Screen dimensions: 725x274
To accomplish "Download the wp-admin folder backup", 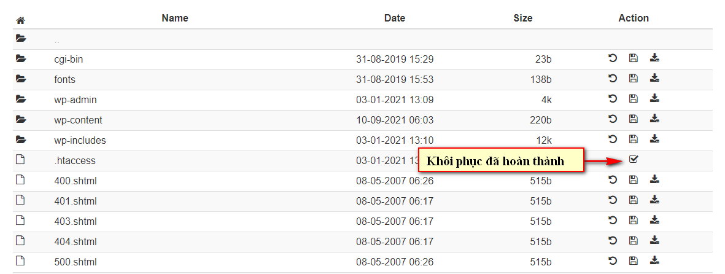I will tap(654, 98).
